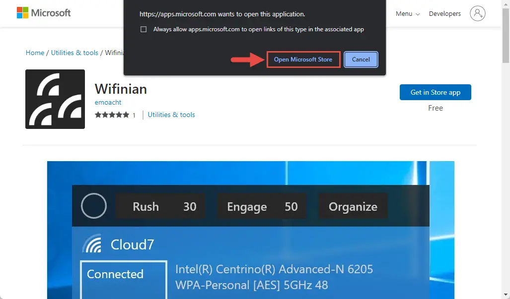Open the account sign-in icon
Image resolution: width=510 pixels, height=299 pixels.
[478, 13]
